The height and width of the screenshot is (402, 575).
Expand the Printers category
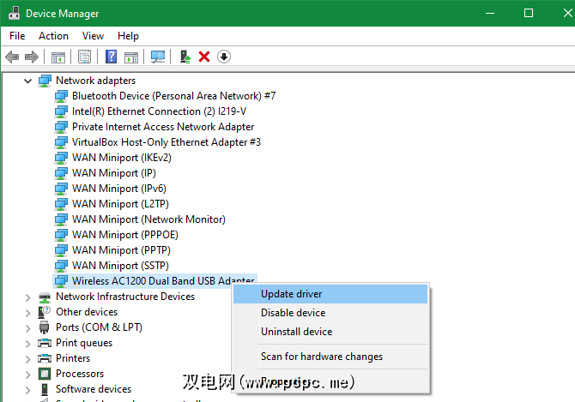tap(27, 359)
